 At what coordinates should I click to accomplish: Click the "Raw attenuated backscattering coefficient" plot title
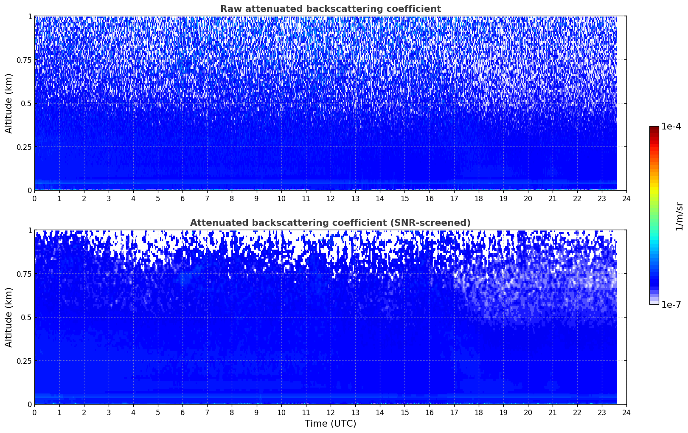(x=330, y=9)
